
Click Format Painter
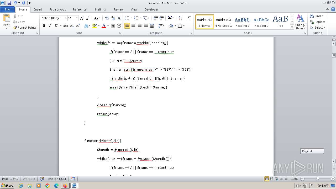pos(25,28)
